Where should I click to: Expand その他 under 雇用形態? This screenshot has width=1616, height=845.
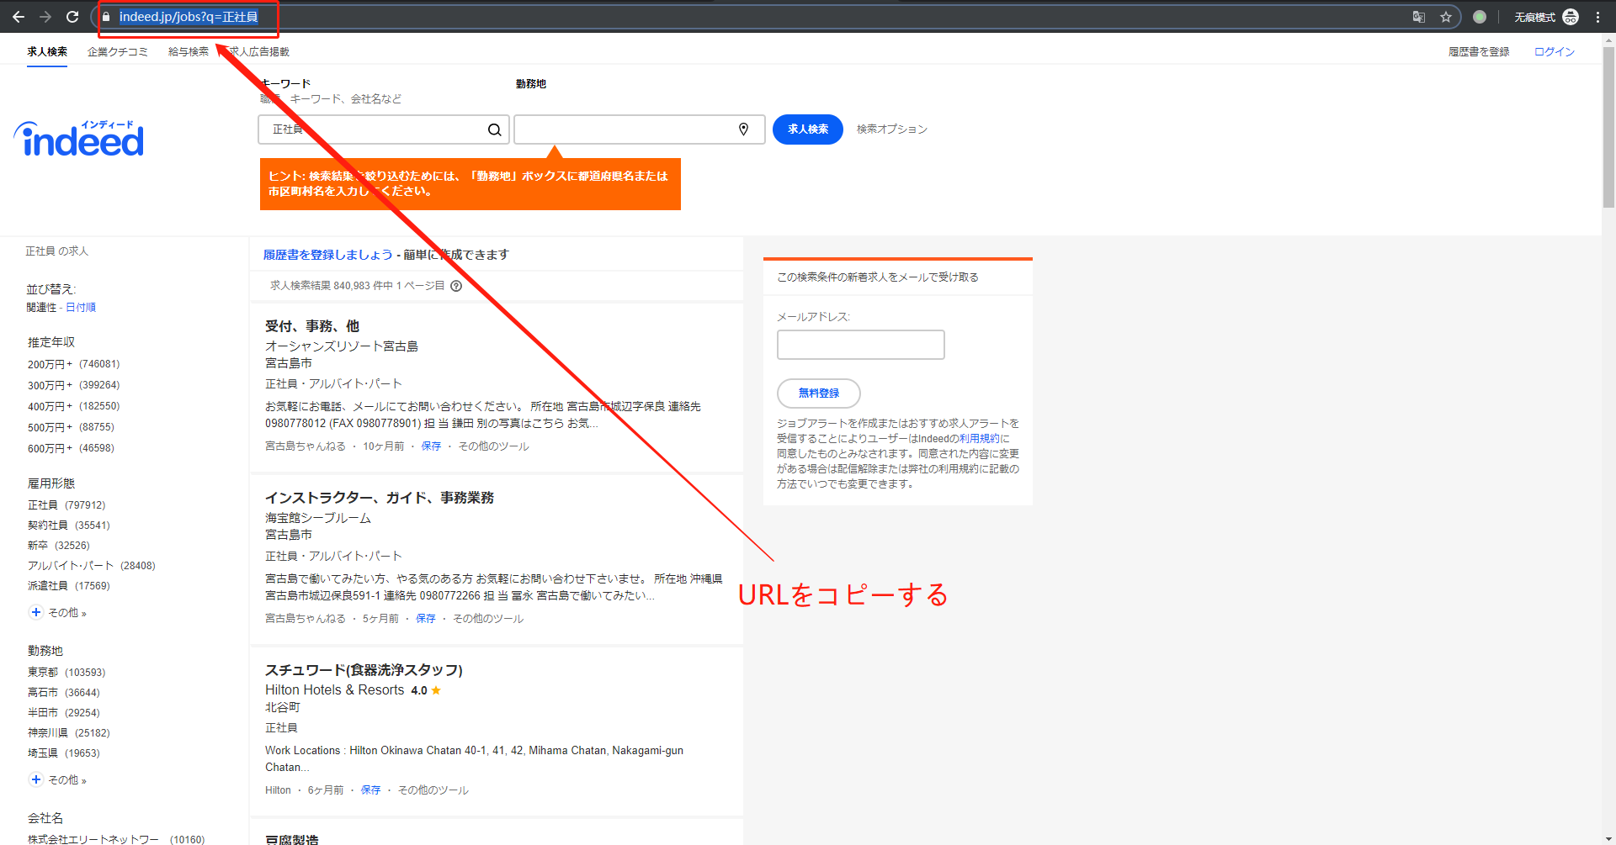(x=67, y=613)
